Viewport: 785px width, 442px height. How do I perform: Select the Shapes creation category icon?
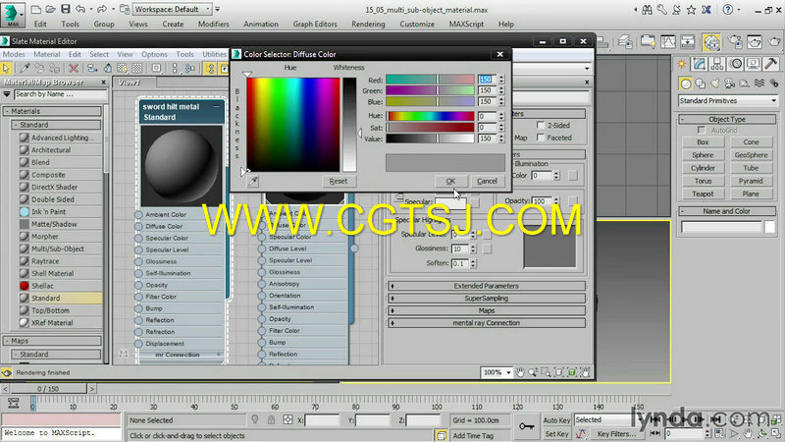click(701, 83)
